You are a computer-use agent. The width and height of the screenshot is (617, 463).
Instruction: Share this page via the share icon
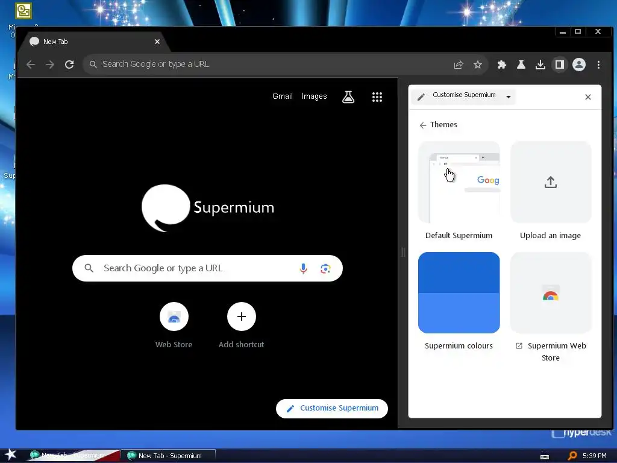(459, 65)
